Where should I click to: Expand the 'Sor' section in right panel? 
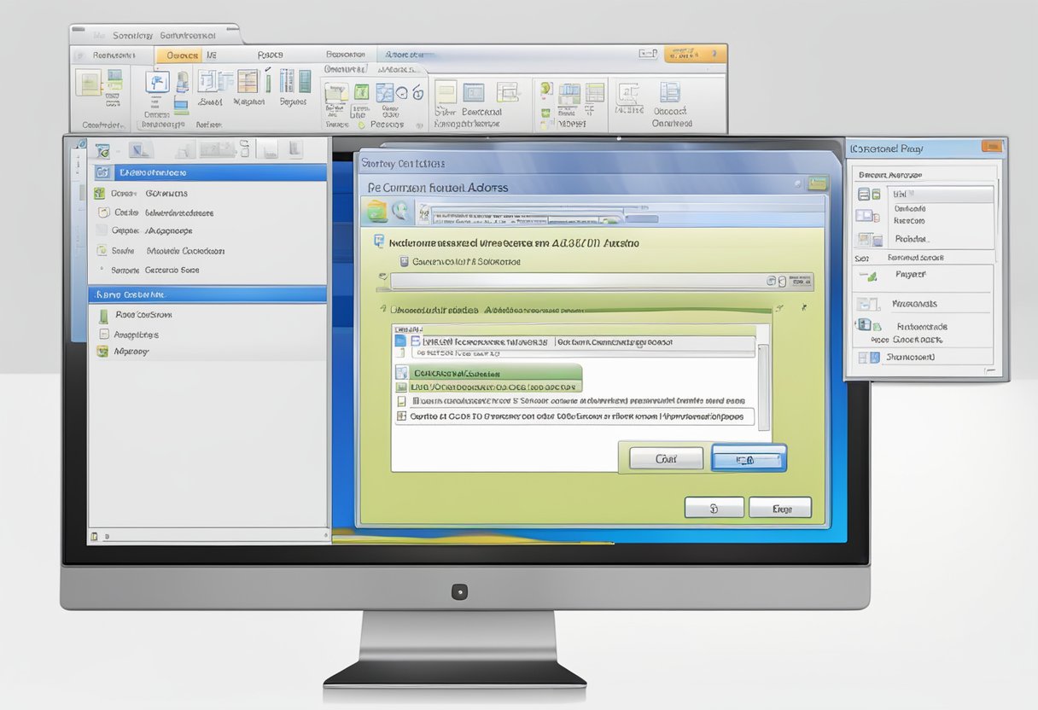[862, 257]
